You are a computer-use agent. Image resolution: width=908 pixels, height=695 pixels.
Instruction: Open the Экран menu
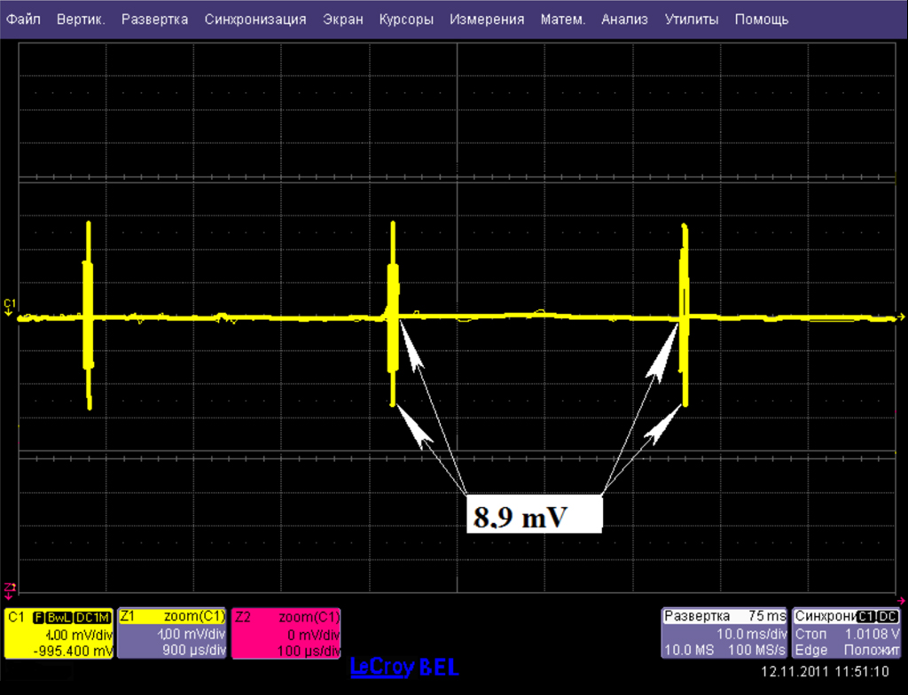pos(343,20)
